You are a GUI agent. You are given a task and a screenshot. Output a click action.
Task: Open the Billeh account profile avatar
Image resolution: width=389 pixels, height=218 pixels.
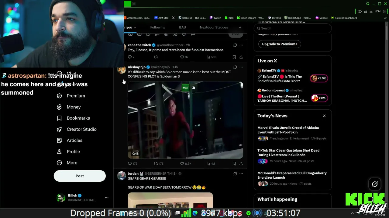[61, 198]
